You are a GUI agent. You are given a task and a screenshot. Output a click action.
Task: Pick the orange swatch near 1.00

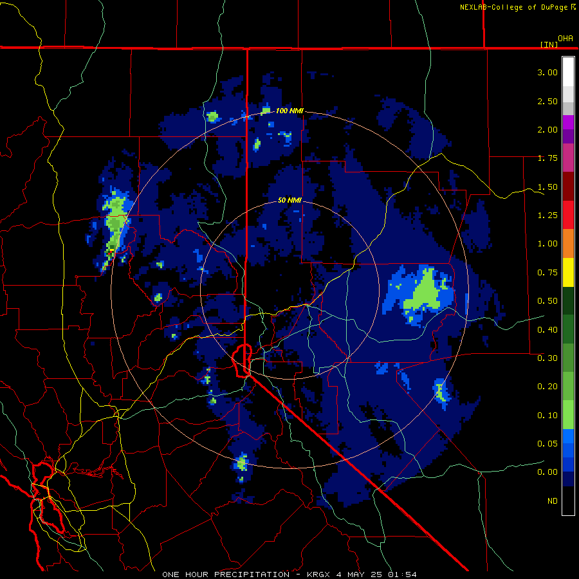point(568,244)
